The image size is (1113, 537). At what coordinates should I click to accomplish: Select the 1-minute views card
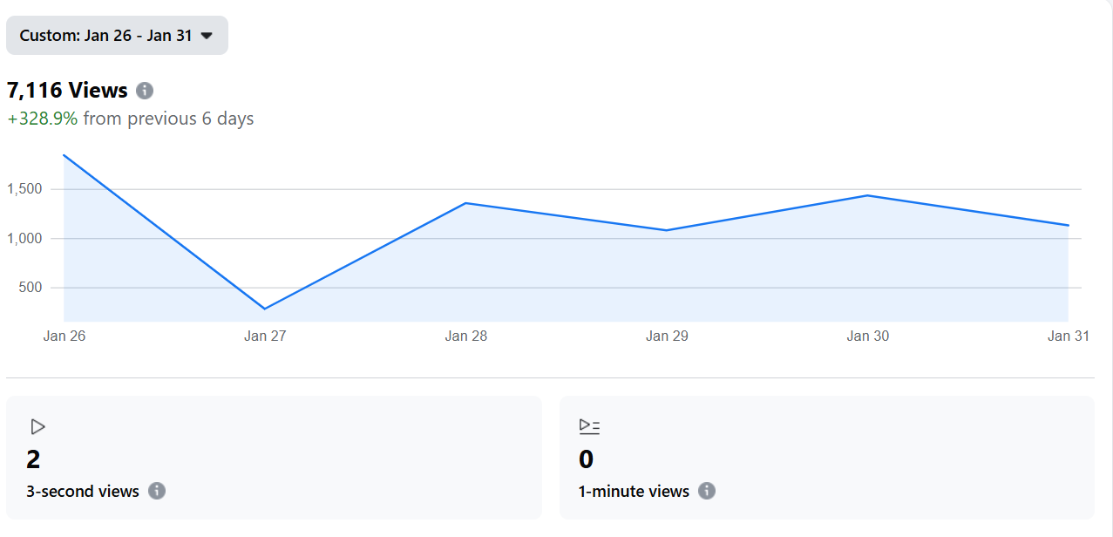(x=826, y=458)
